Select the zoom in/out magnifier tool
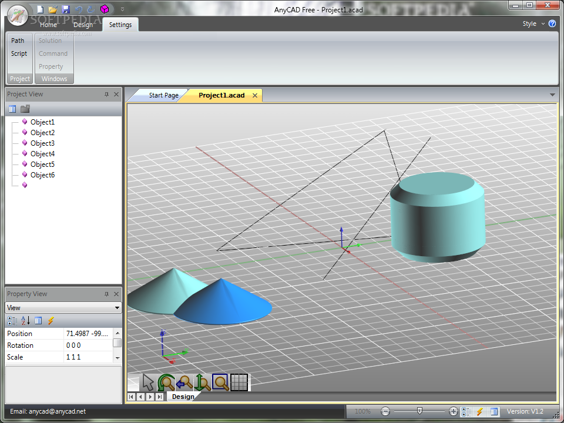Viewport: 564px width, 423px height. pyautogui.click(x=203, y=382)
